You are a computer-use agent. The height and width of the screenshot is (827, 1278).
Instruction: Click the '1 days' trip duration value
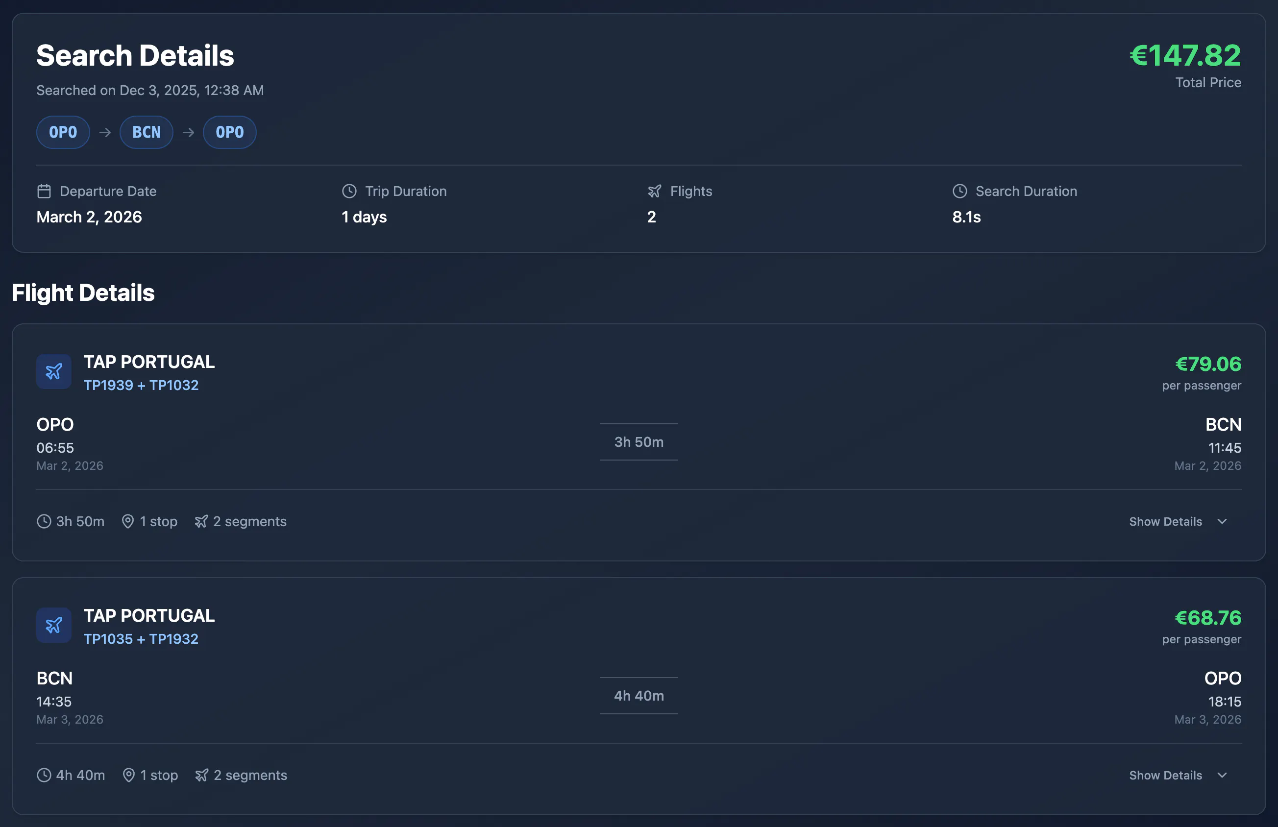pos(365,217)
